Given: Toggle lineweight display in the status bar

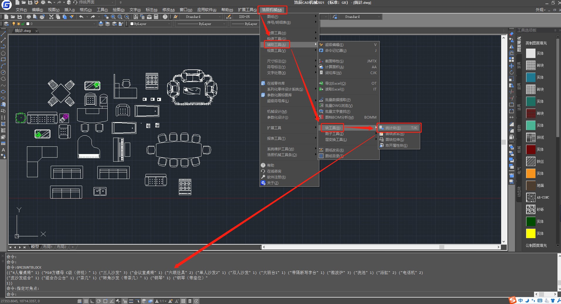Looking at the screenshot, I should 131,301.
